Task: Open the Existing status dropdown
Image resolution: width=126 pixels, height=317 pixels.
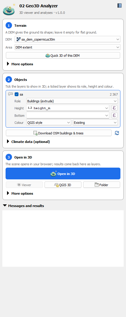Action: point(95,123)
